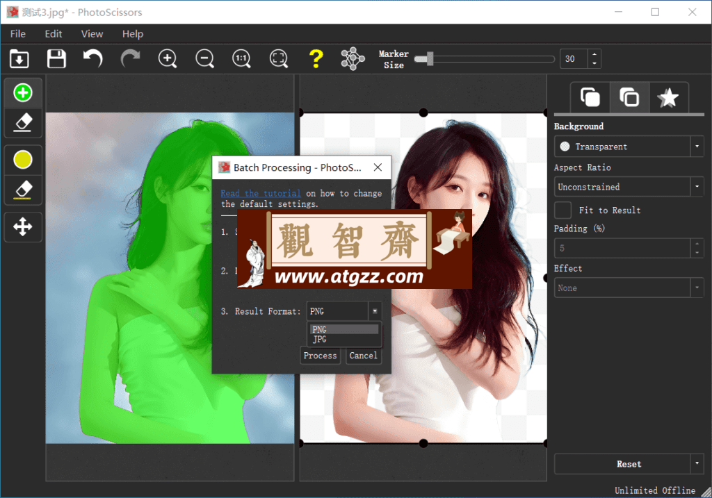This screenshot has height=498, width=712.
Task: Select yellow hair marker tool
Action: pyautogui.click(x=23, y=160)
